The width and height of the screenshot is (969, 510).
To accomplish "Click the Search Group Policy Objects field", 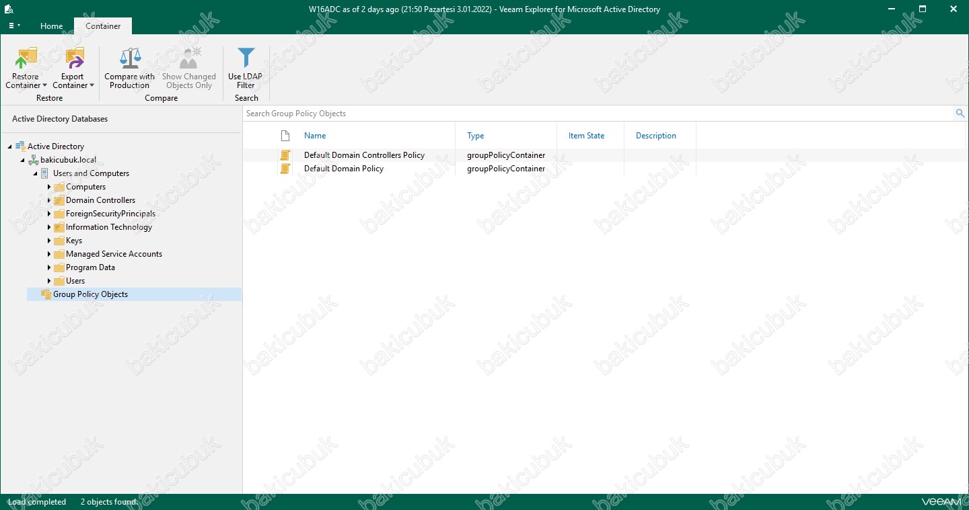I will click(592, 114).
